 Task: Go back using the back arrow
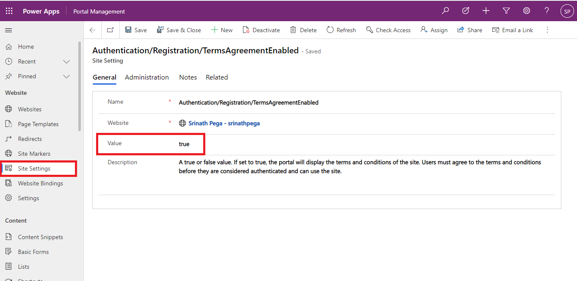pos(92,30)
